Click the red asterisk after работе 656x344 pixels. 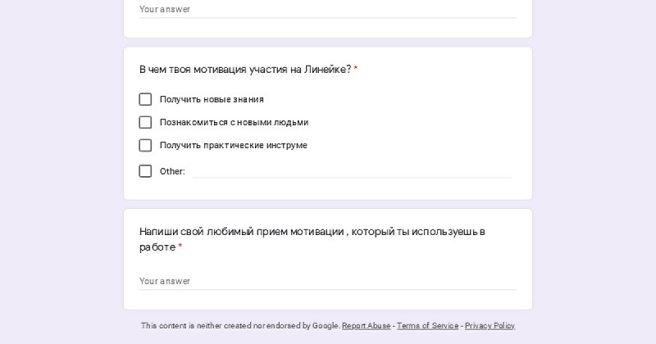tap(180, 247)
